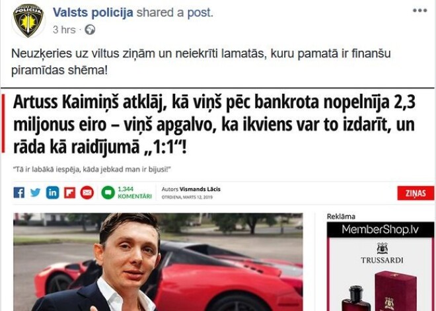This screenshot has height=311, width=436.
Task: Share article via Twitter bird icon
Action: point(35,192)
